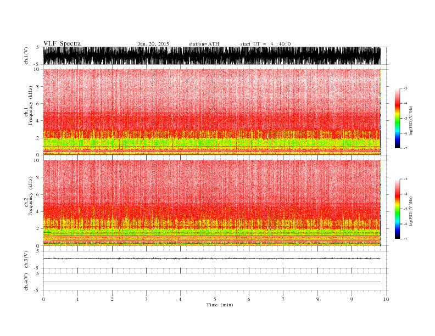Click the 'ch.4(V)' axis label
435x336 pixels.
click(x=26, y=282)
